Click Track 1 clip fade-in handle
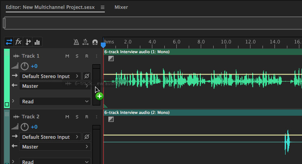The height and width of the screenshot is (164, 302). click(111, 59)
